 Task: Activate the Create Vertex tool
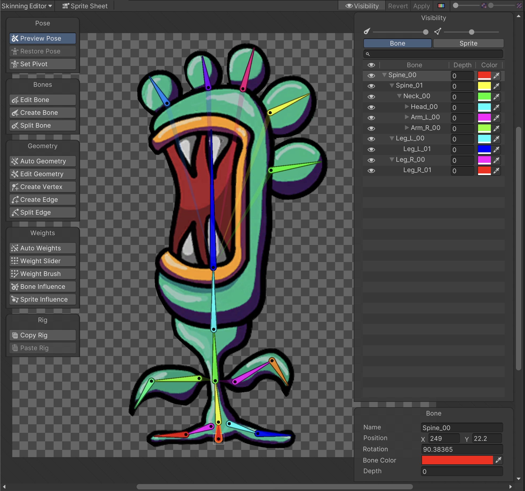point(42,187)
